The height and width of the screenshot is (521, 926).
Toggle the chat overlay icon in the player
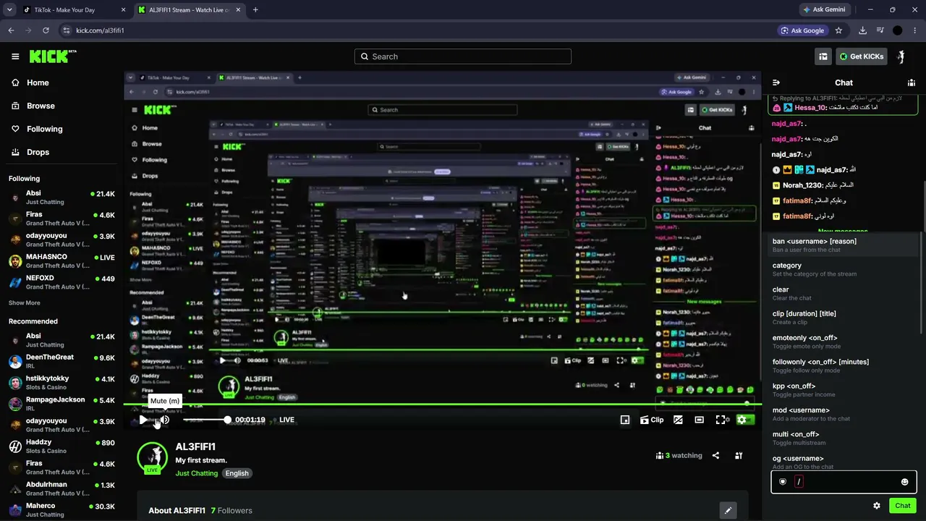click(x=678, y=420)
